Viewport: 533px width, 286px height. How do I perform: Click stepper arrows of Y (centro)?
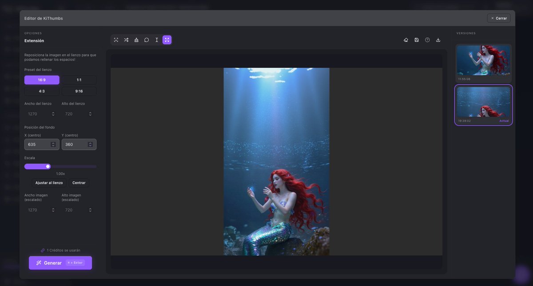coord(90,145)
